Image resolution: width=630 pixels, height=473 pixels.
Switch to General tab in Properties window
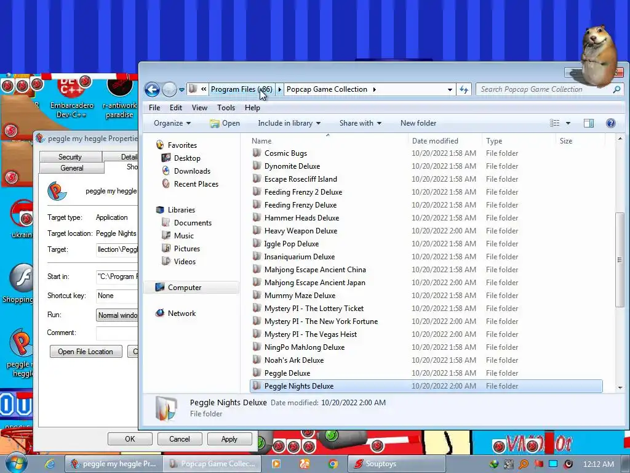click(72, 168)
